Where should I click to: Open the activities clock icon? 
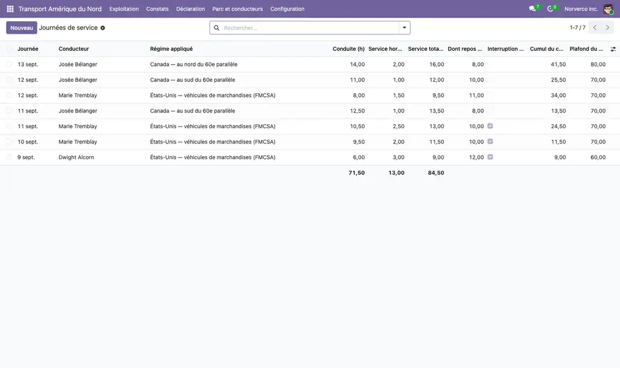click(x=550, y=8)
